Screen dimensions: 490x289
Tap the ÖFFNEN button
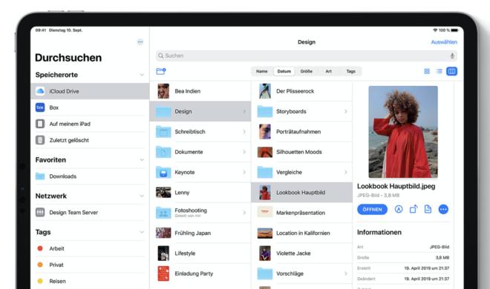(372, 209)
